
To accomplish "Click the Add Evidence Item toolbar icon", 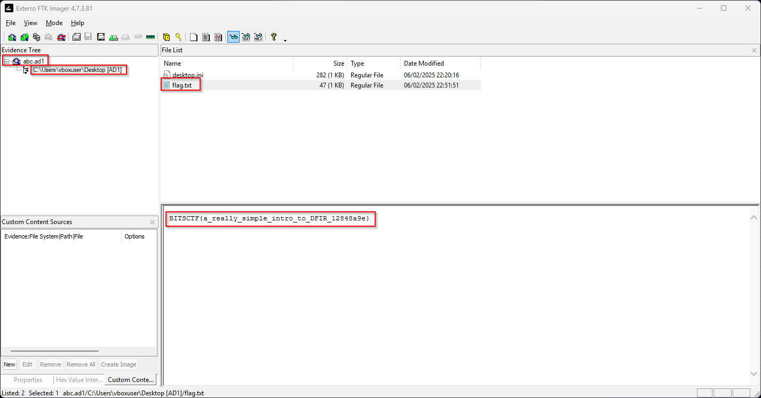I will coord(12,37).
